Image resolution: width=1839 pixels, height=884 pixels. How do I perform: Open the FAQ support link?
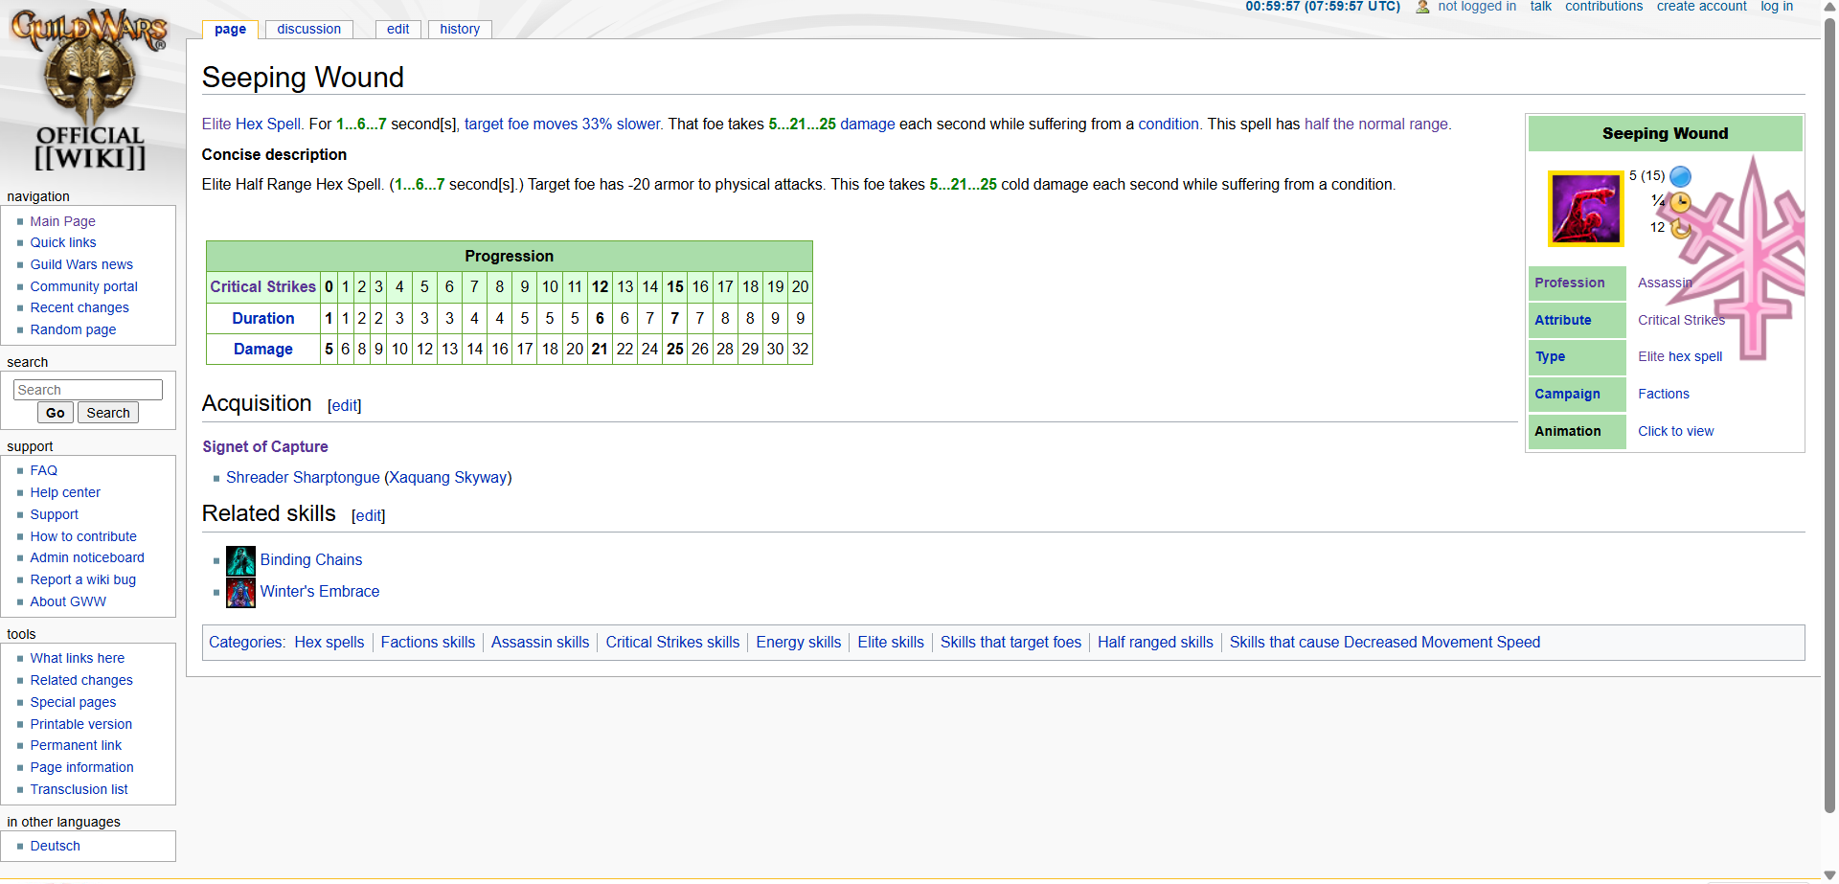(43, 470)
